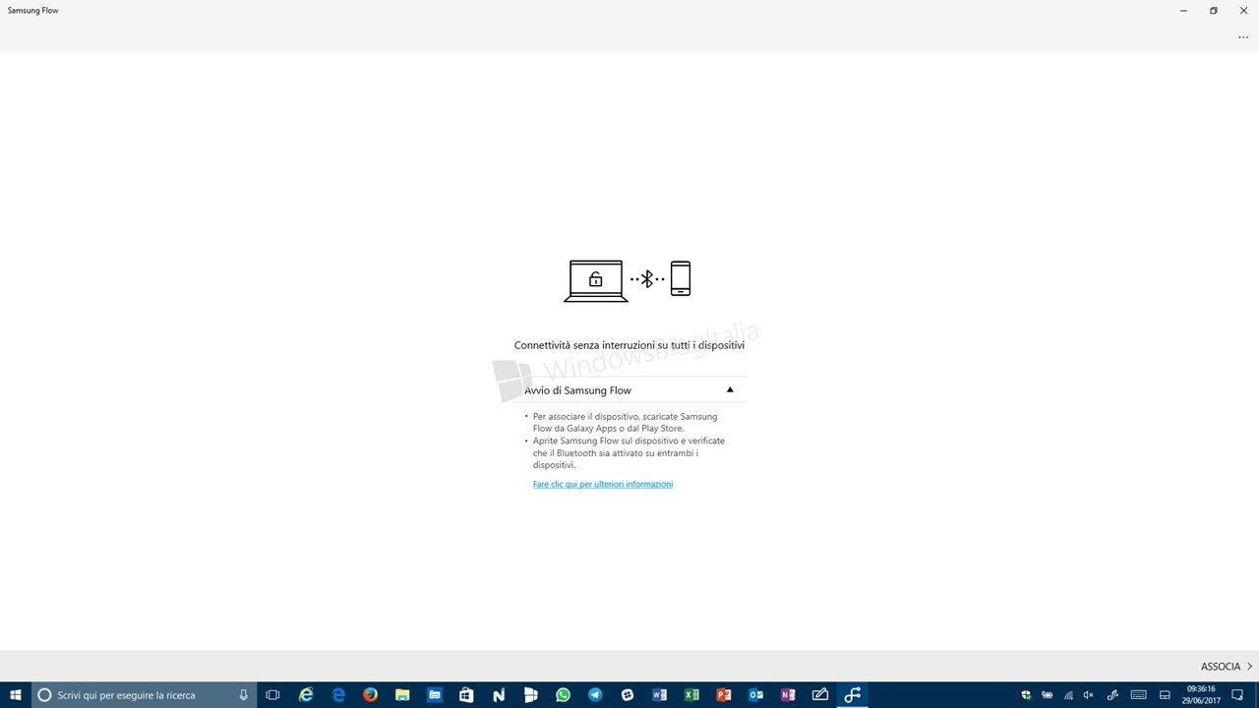Open Action Center notifications icon
This screenshot has height=708, width=1259.
(1238, 695)
